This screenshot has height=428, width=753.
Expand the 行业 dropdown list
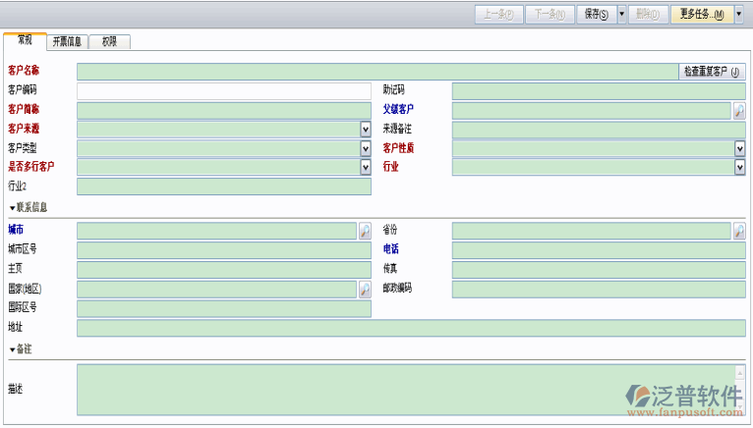pyautogui.click(x=739, y=167)
